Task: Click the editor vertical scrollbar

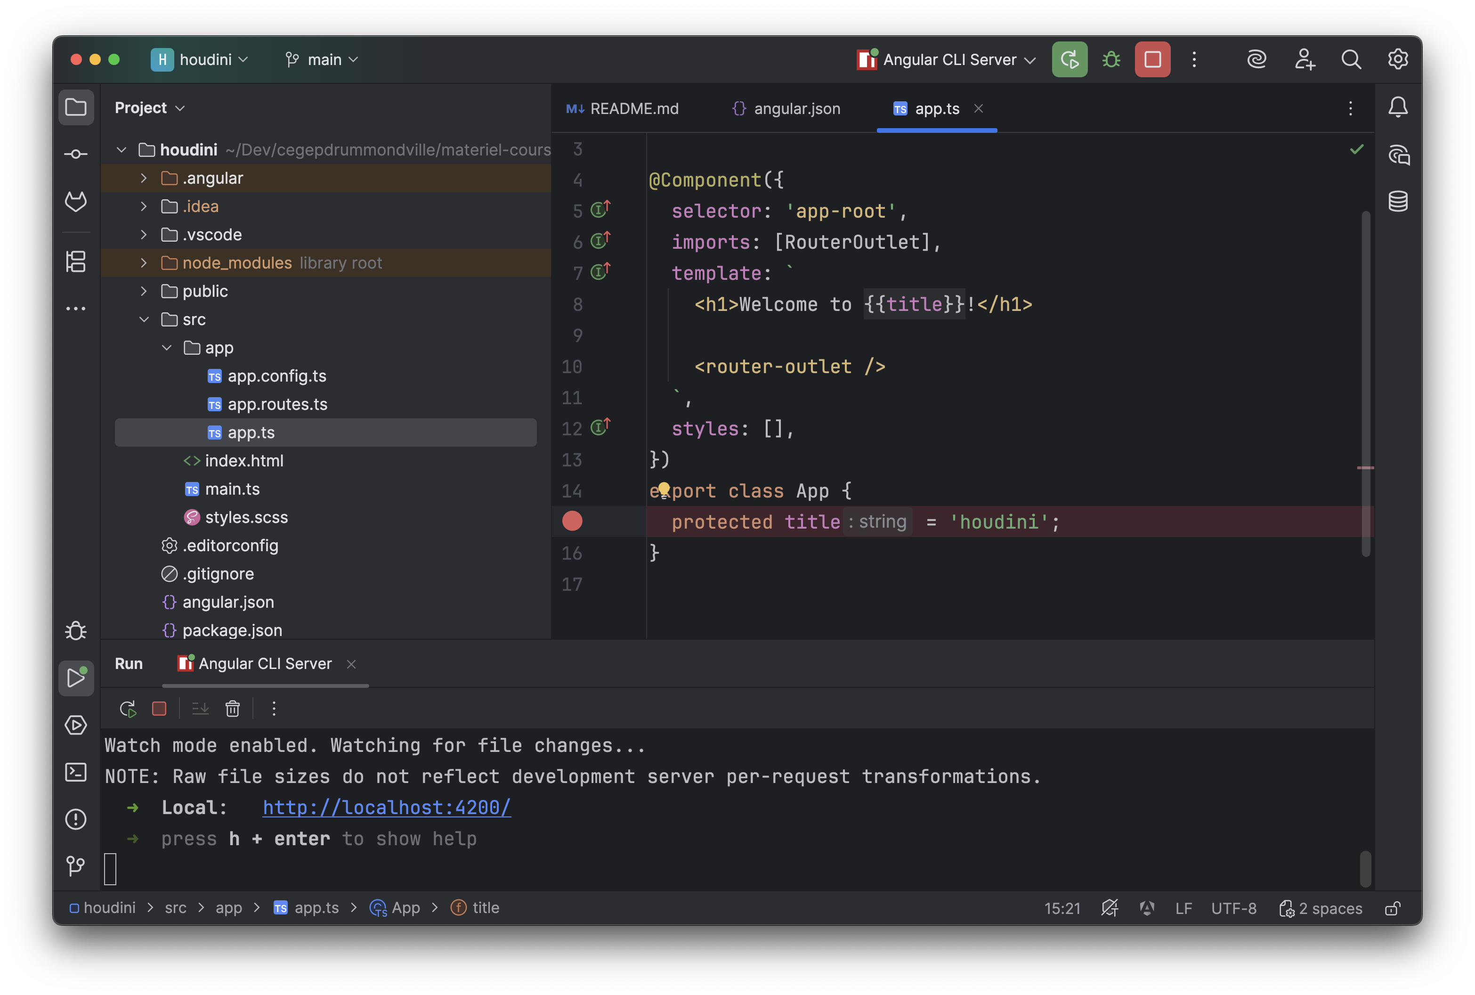Action: click(x=1366, y=384)
